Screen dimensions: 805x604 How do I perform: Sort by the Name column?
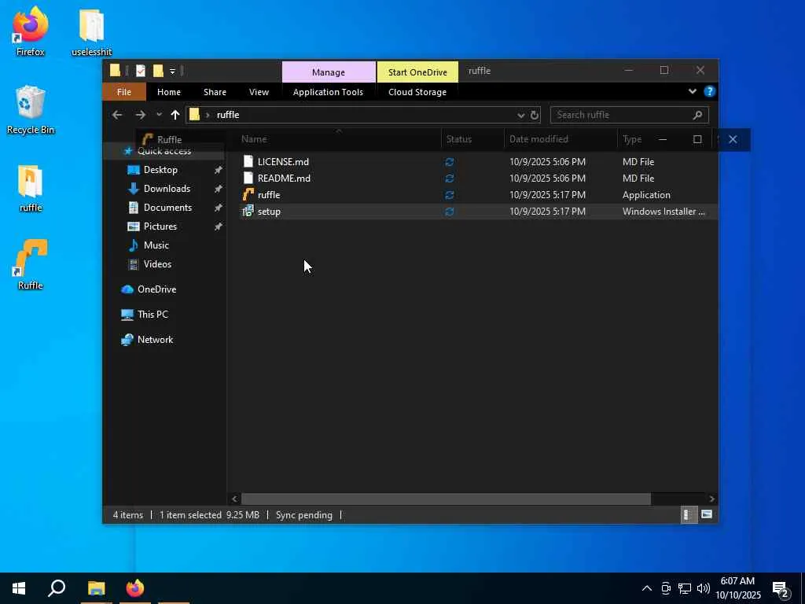point(254,139)
